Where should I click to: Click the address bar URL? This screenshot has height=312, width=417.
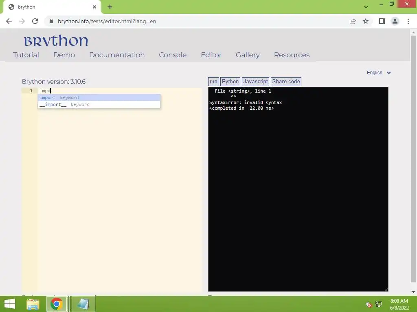pos(107,21)
